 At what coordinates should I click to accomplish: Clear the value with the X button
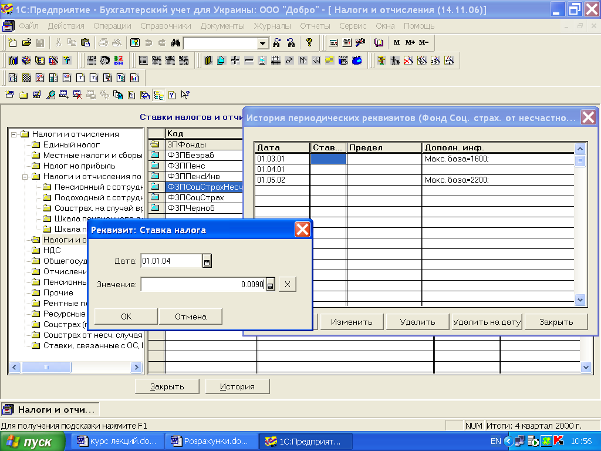(x=287, y=285)
